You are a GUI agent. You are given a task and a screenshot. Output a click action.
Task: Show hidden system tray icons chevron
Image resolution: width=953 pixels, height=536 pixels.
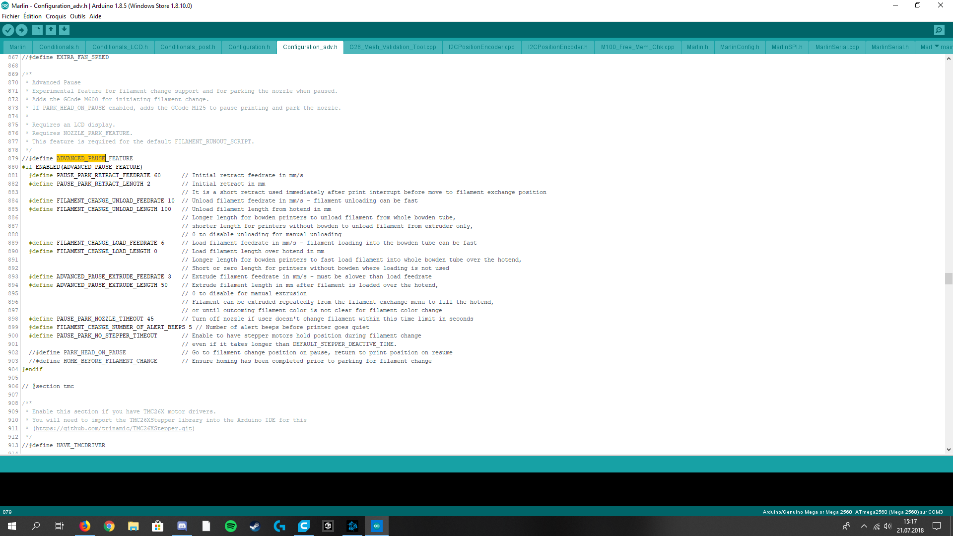point(864,526)
